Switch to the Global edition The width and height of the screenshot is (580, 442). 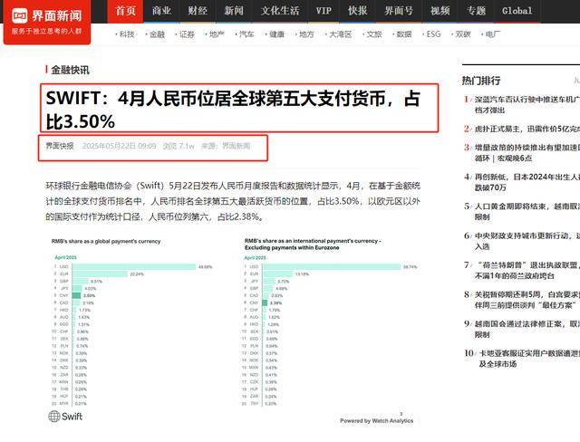tap(517, 11)
